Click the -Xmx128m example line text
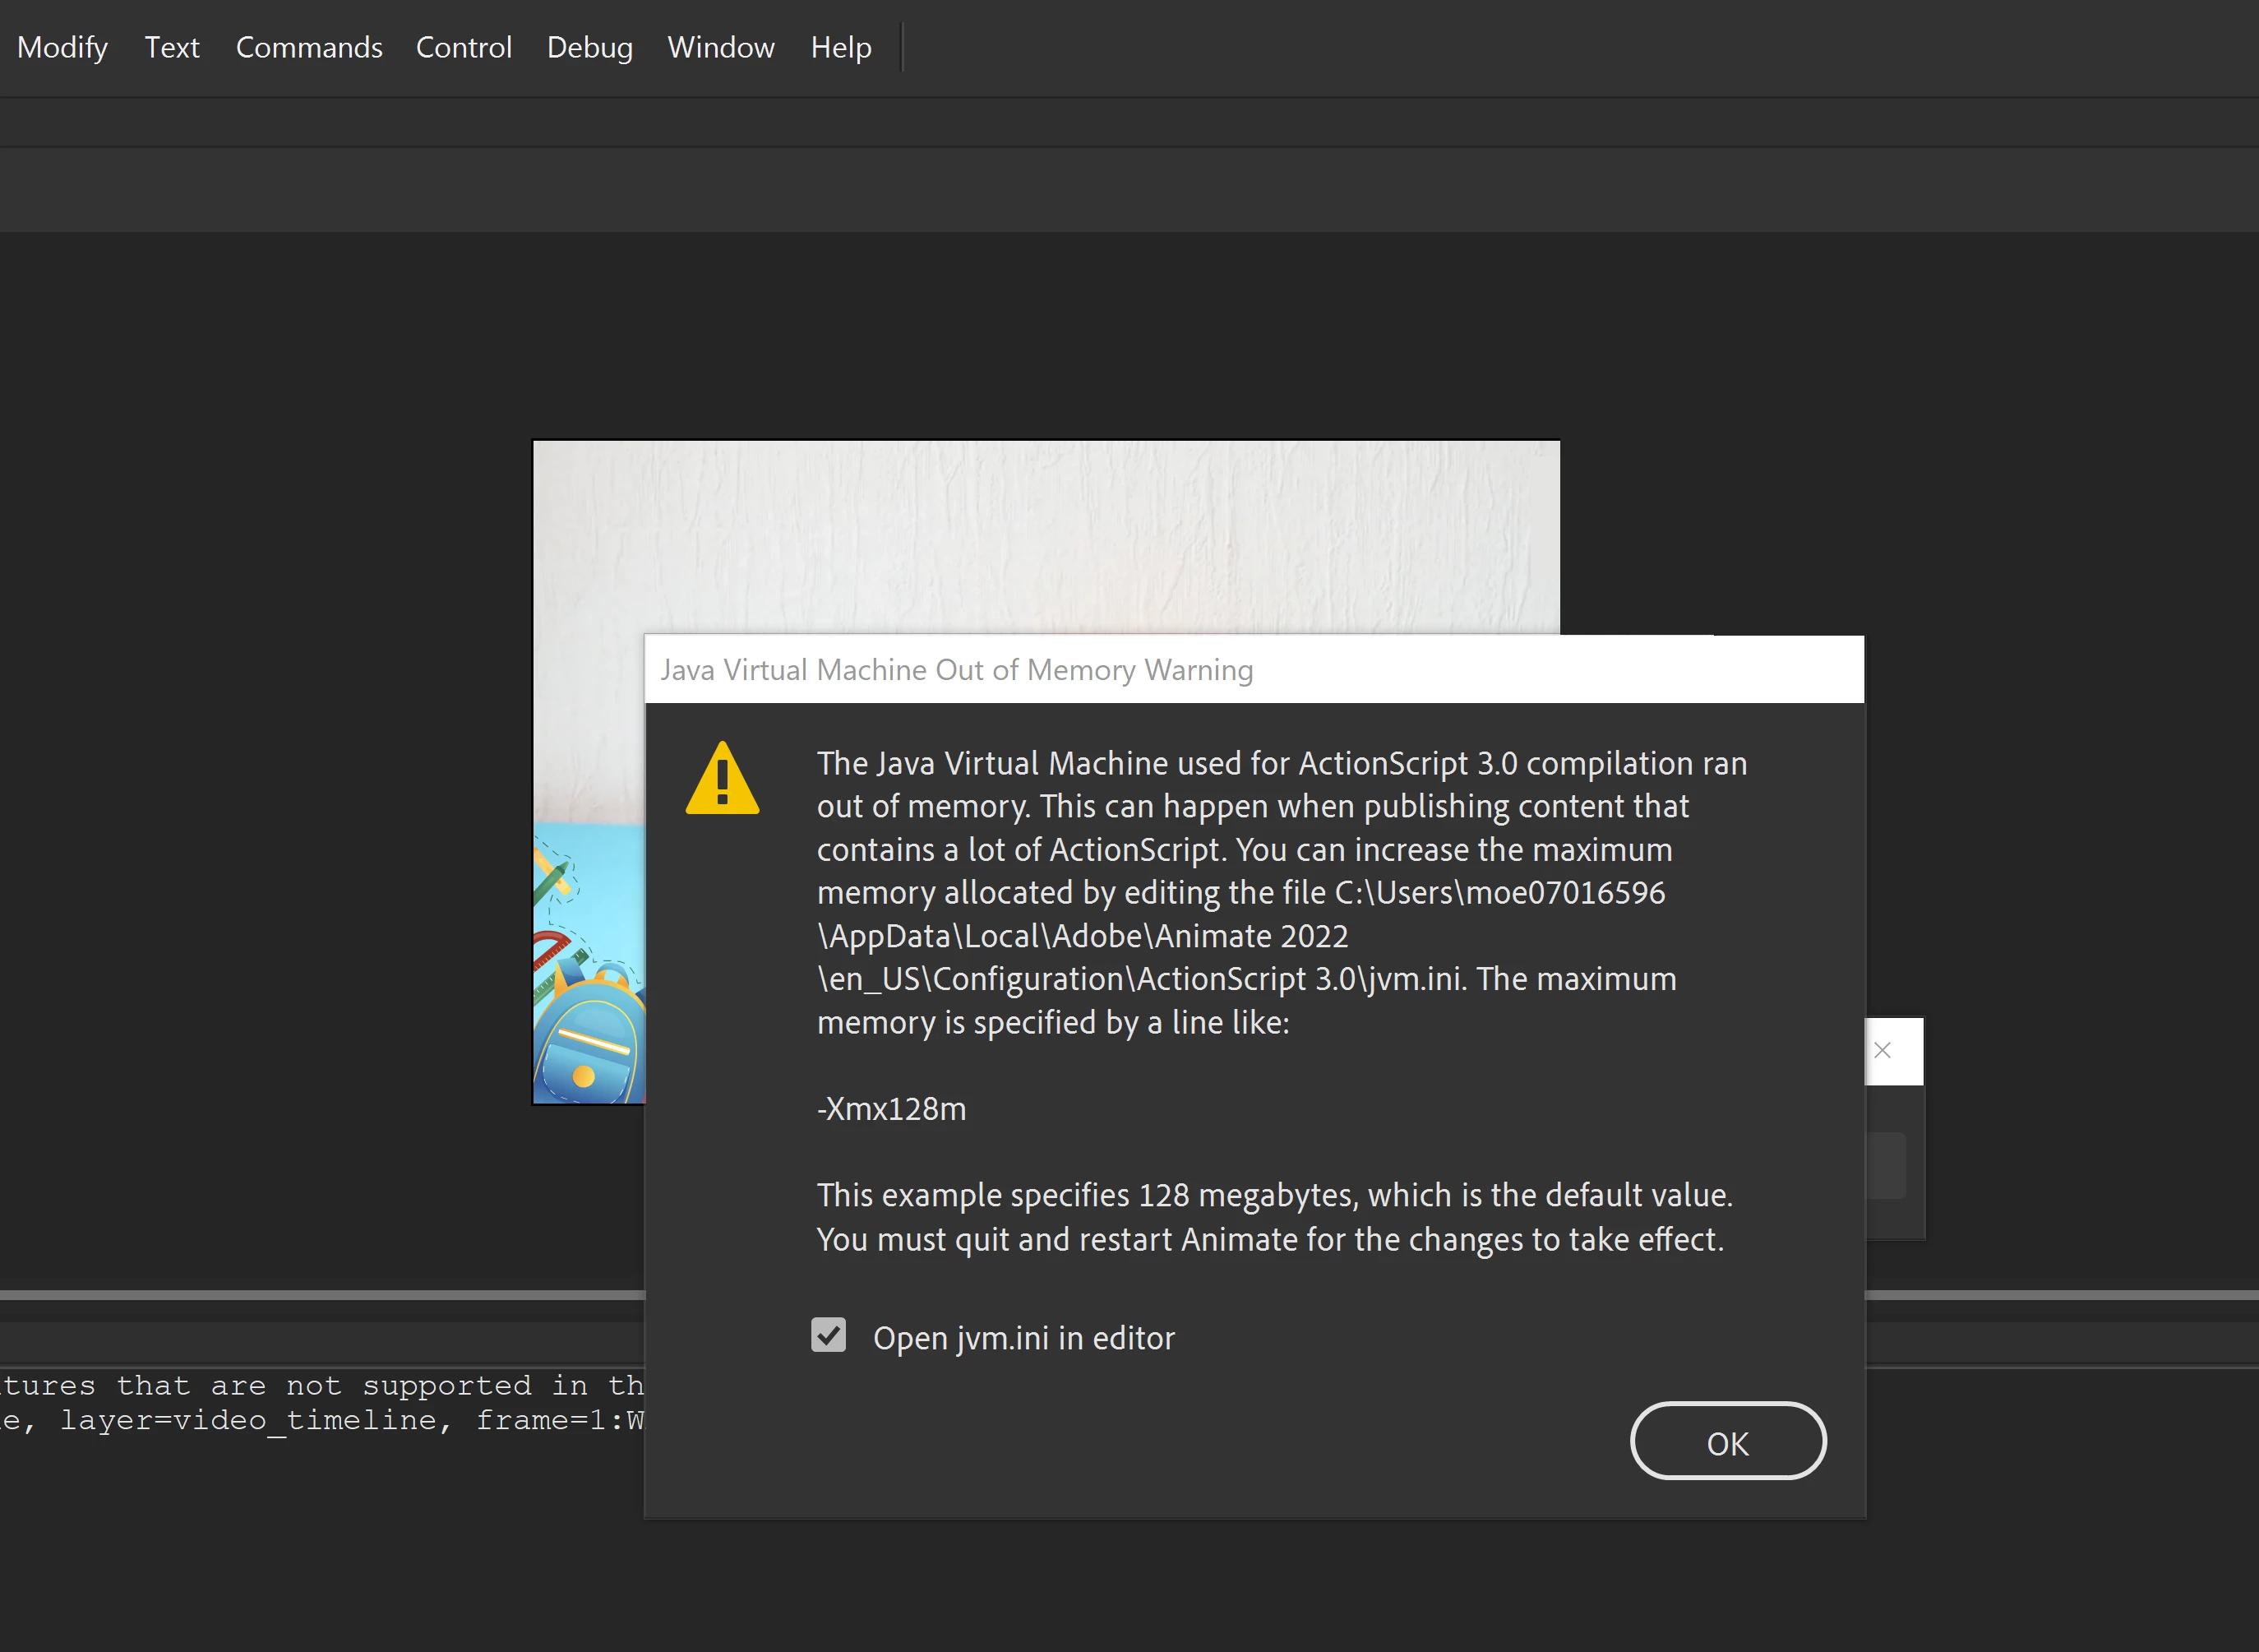Screen dimensions: 2259x1652 [892, 1109]
